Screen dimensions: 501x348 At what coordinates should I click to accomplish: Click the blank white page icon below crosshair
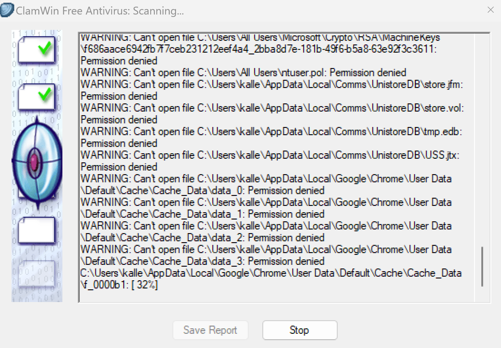pyautogui.click(x=37, y=231)
